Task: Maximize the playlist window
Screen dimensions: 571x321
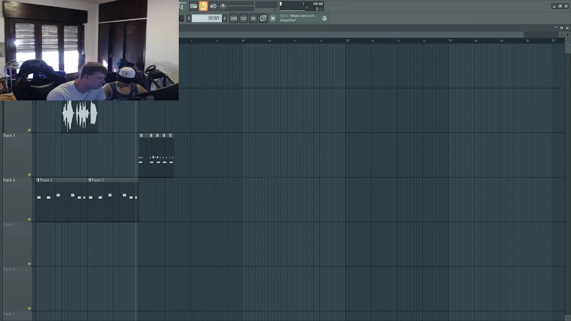Action: click(x=562, y=28)
